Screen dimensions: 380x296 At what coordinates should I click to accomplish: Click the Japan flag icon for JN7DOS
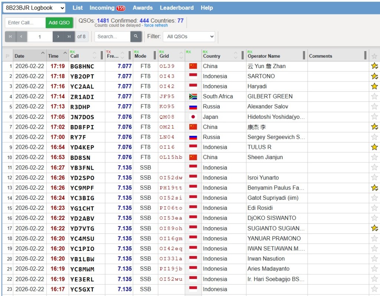[193, 117]
